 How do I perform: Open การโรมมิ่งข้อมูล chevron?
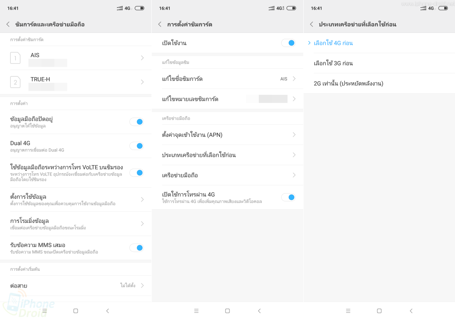tap(142, 224)
